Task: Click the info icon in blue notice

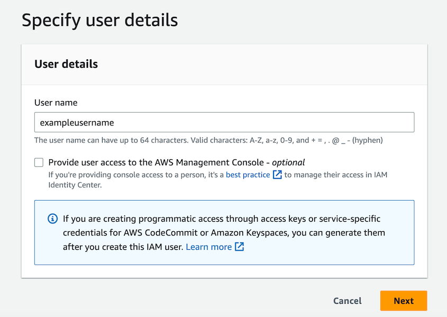Action: point(52,219)
